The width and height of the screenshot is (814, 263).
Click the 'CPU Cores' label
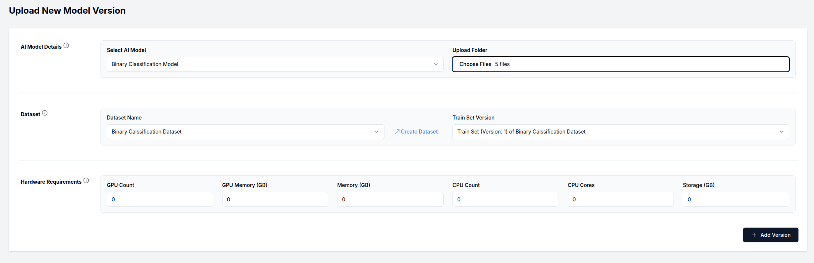click(x=581, y=185)
